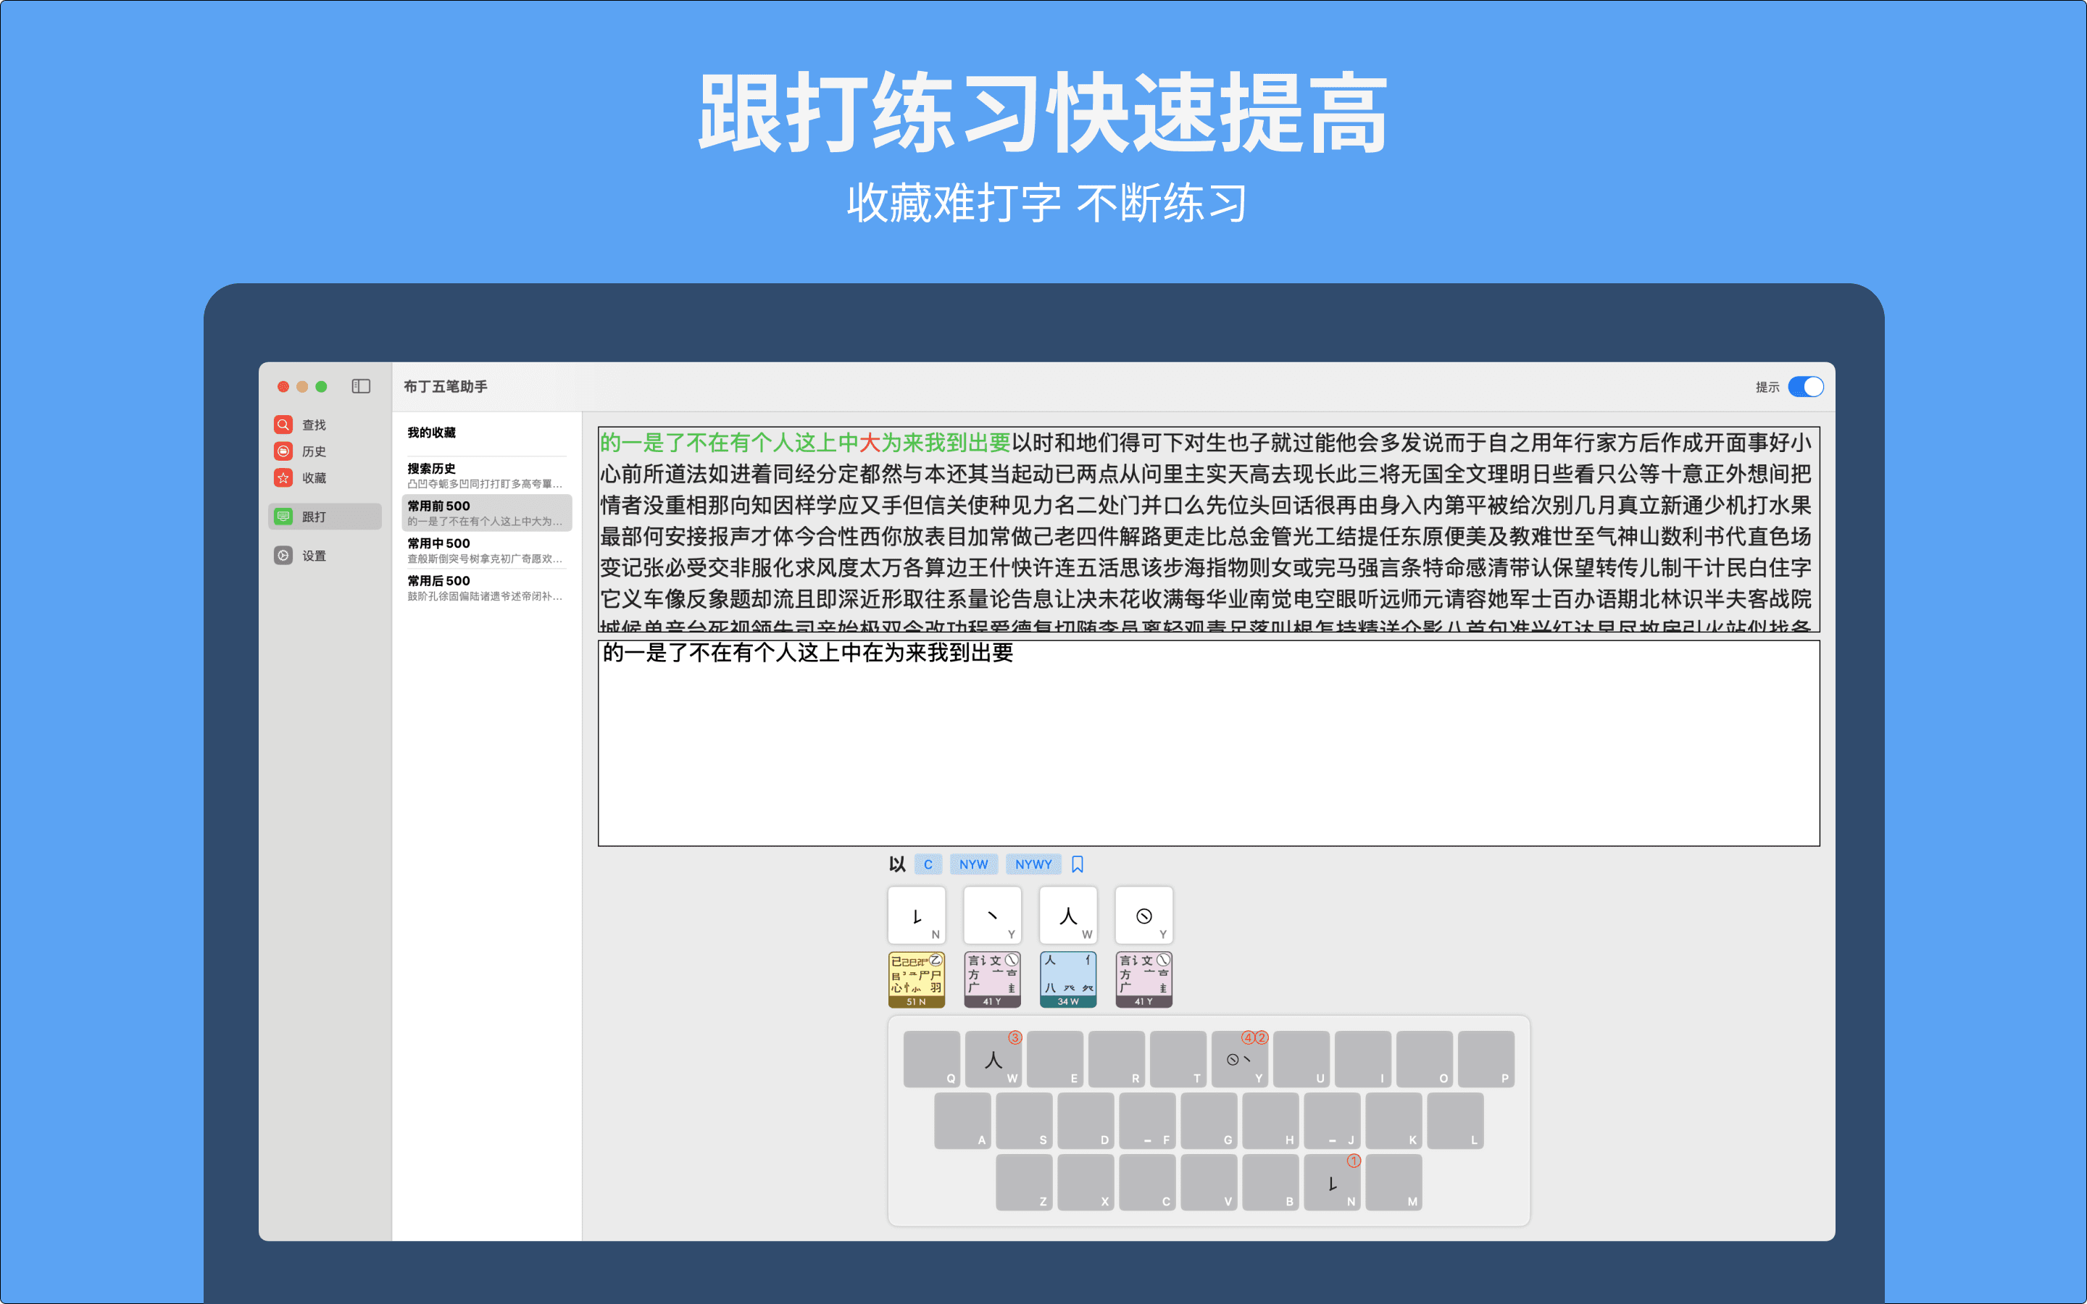The width and height of the screenshot is (2087, 1304).
Task: Click inside the typing input area
Action: tap(1207, 751)
